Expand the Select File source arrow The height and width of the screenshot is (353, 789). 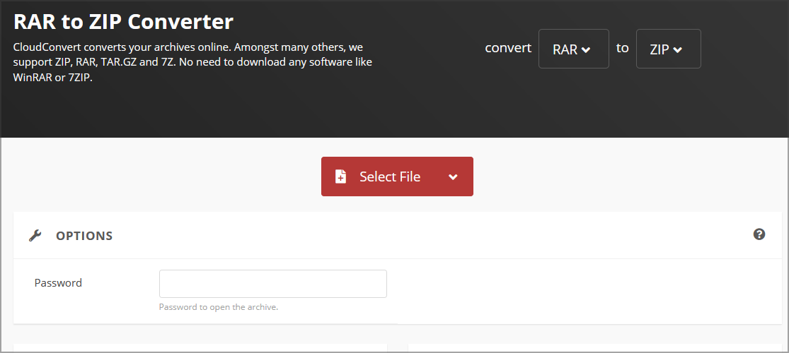pos(453,177)
